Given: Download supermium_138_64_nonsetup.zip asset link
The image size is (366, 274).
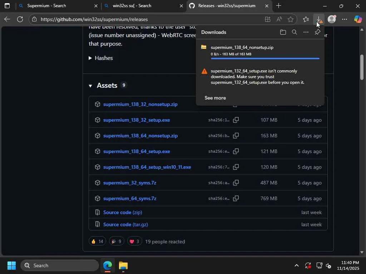Looking at the screenshot, I should tap(140, 136).
